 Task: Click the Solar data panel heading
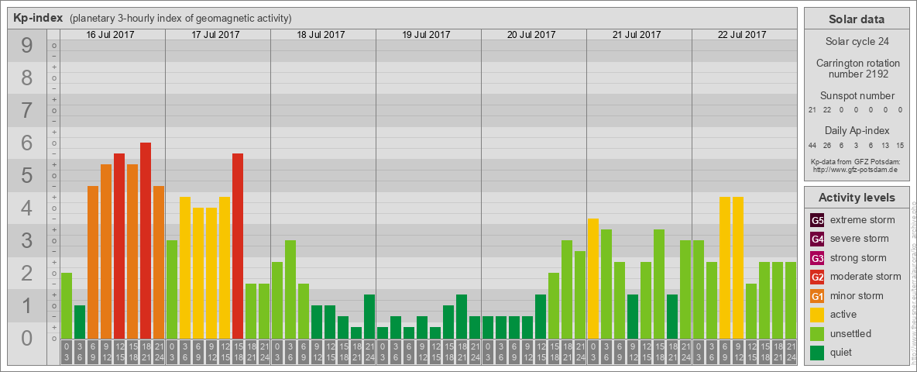[x=856, y=19]
